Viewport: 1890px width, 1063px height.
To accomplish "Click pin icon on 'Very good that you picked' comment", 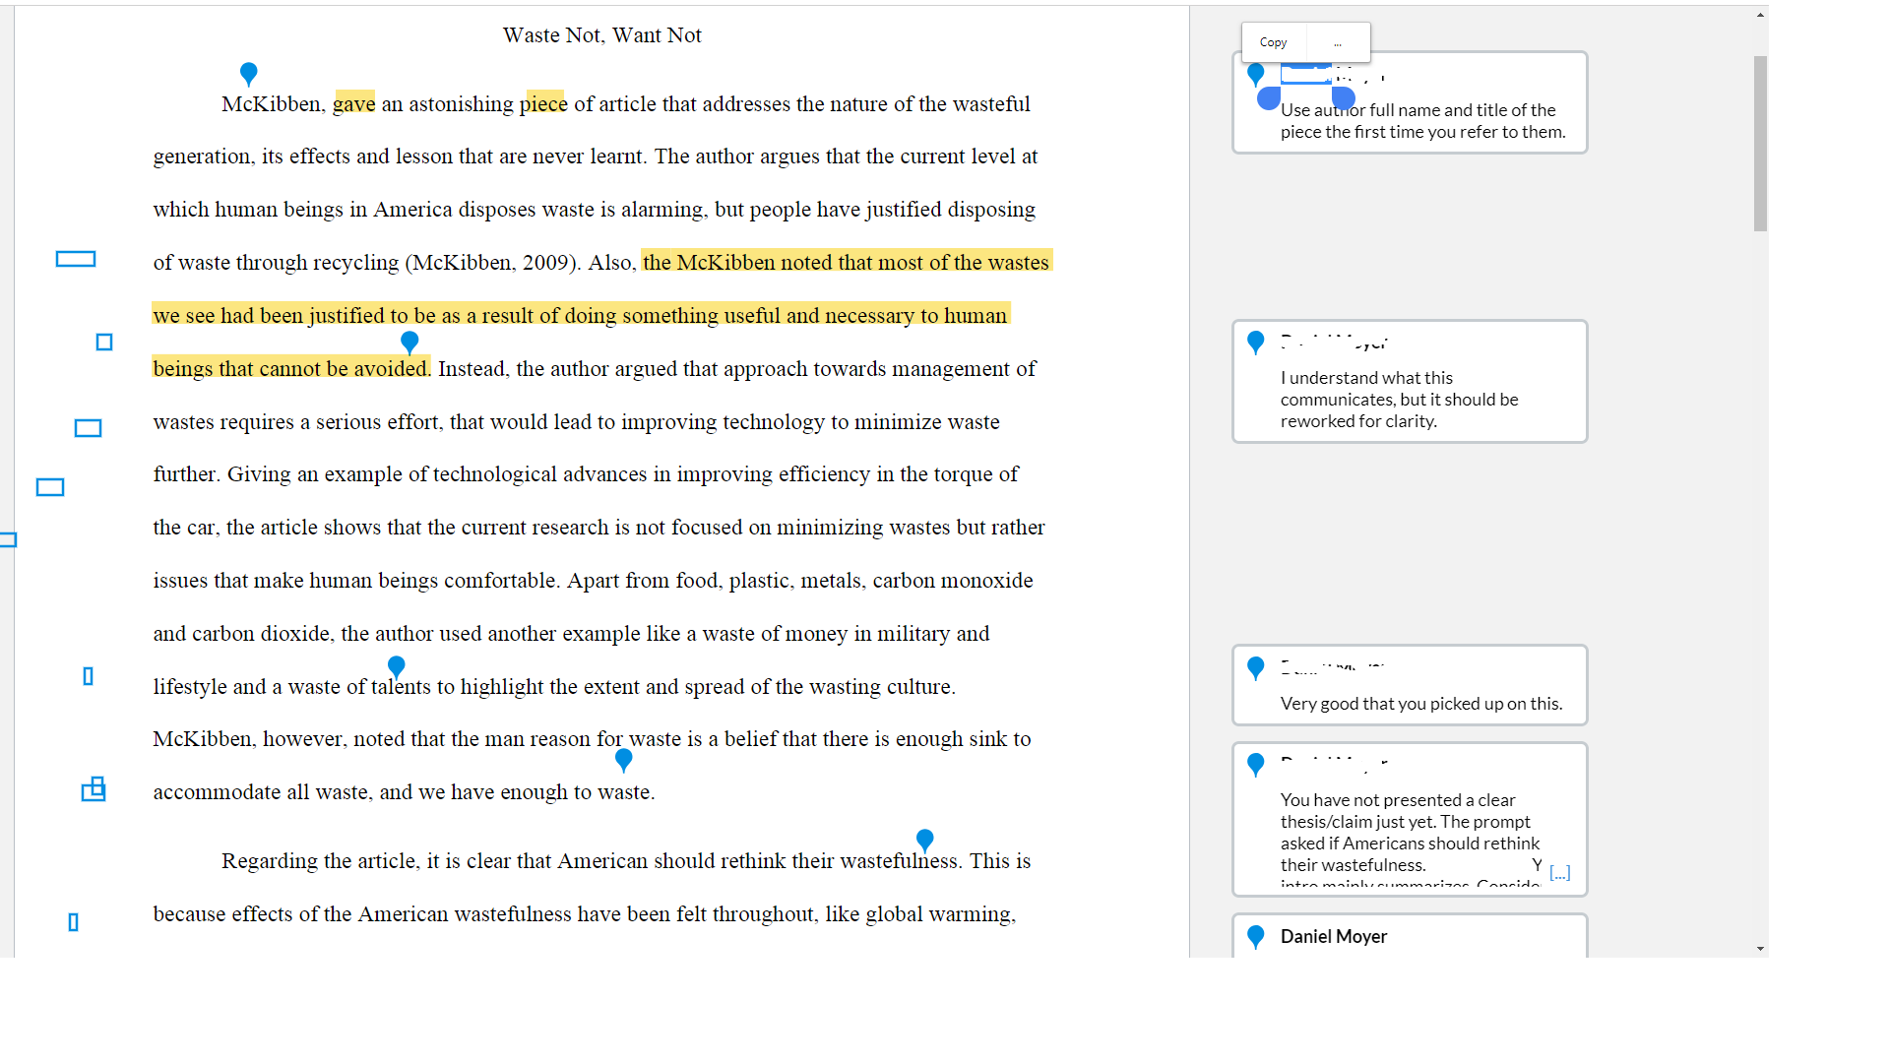I will pyautogui.click(x=1255, y=668).
